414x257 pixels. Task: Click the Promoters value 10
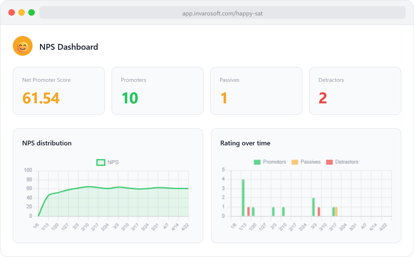point(130,98)
